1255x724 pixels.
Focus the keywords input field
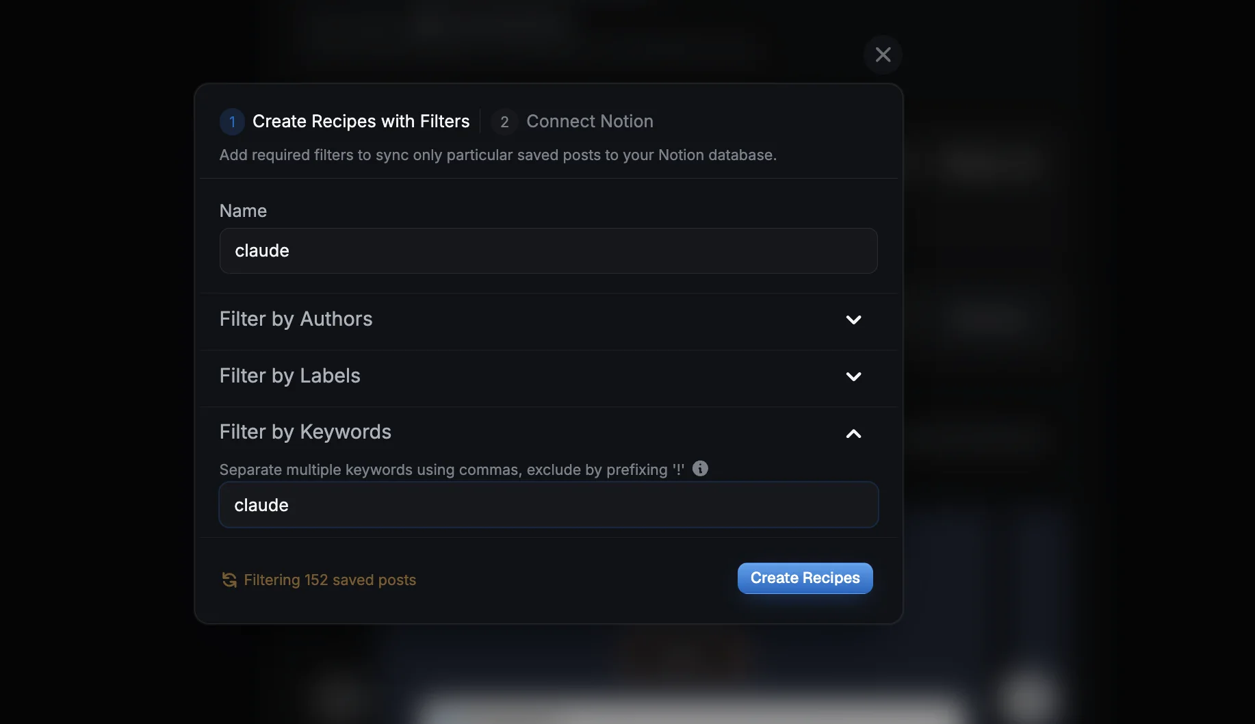pos(548,505)
